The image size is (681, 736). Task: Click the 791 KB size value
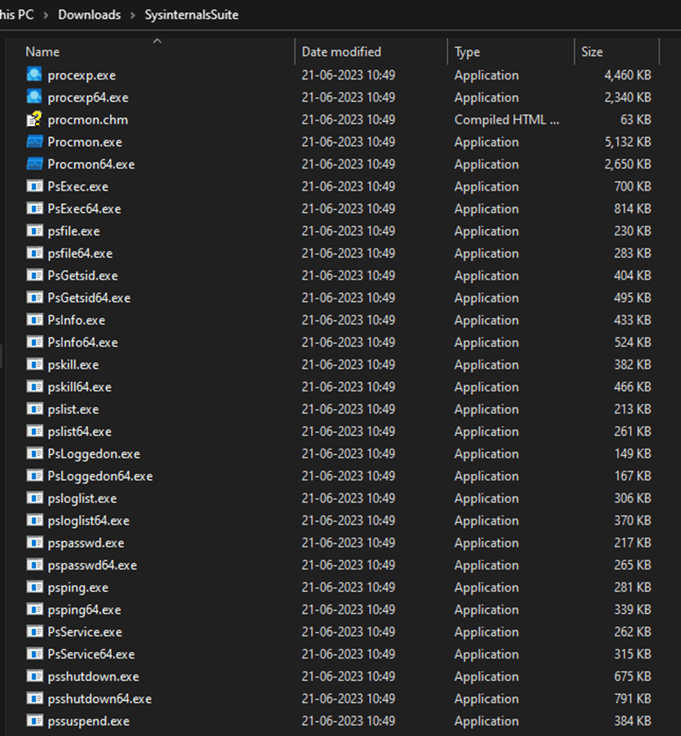tap(632, 699)
